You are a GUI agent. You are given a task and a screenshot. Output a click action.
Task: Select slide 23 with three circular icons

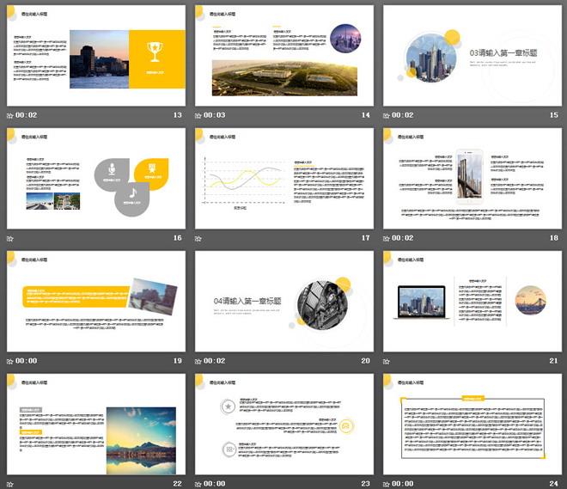click(x=284, y=425)
